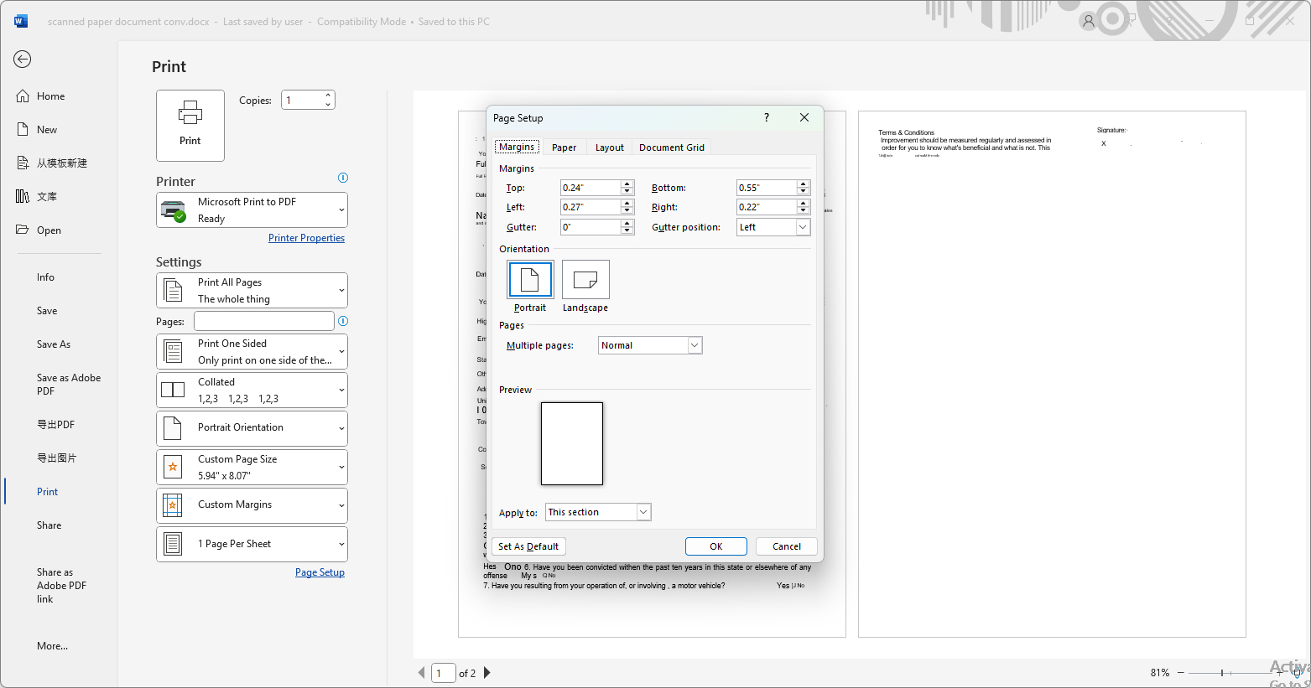Select Portrait orientation in Page Setup
The image size is (1311, 688).
[529, 279]
